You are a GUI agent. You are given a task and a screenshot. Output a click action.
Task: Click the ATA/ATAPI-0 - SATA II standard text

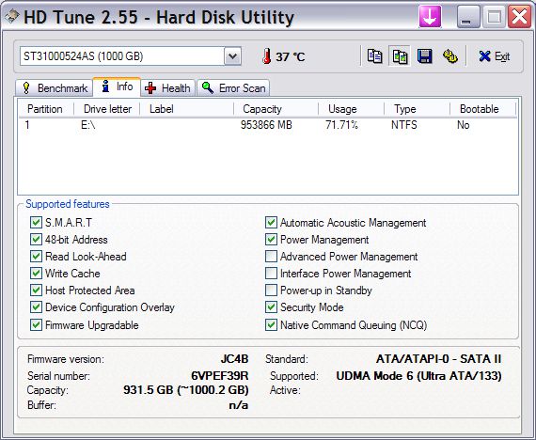pyautogui.click(x=438, y=359)
